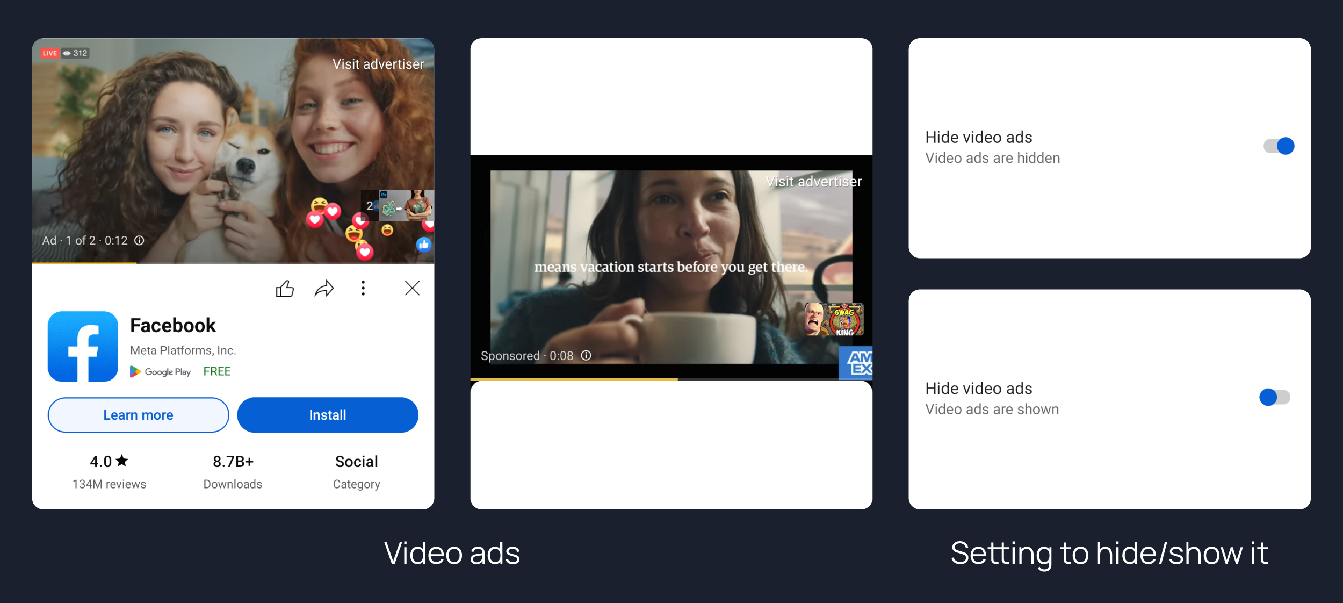Click the info icon beside Ad 0:12
This screenshot has width=1343, height=603.
pyautogui.click(x=139, y=240)
